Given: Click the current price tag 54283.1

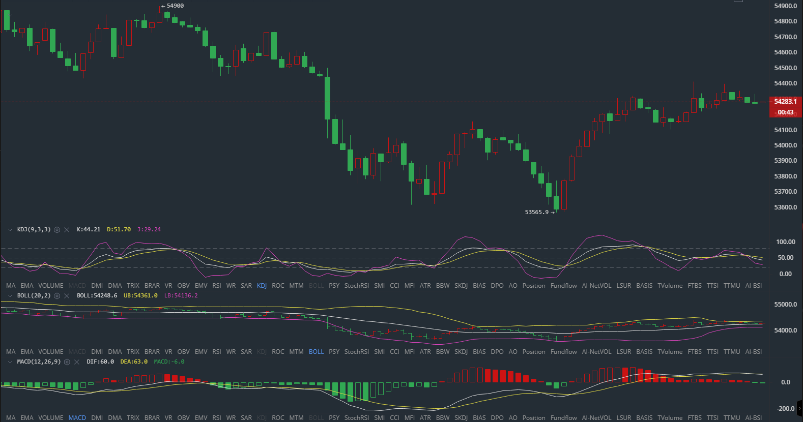Looking at the screenshot, I should click(x=785, y=102).
